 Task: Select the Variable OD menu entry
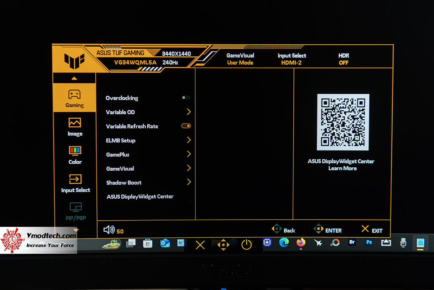(121, 112)
